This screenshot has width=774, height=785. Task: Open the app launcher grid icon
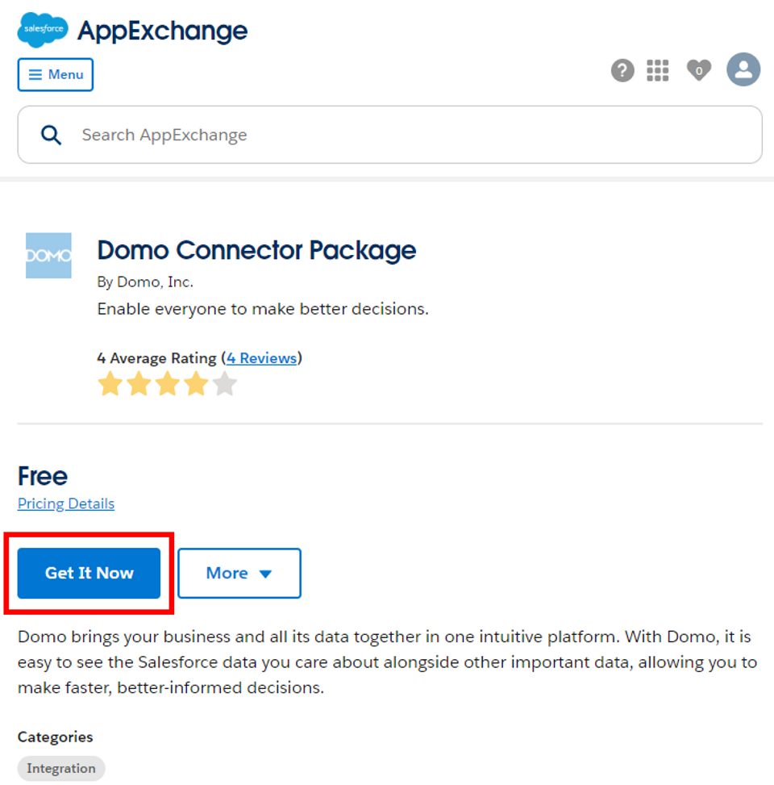(657, 70)
